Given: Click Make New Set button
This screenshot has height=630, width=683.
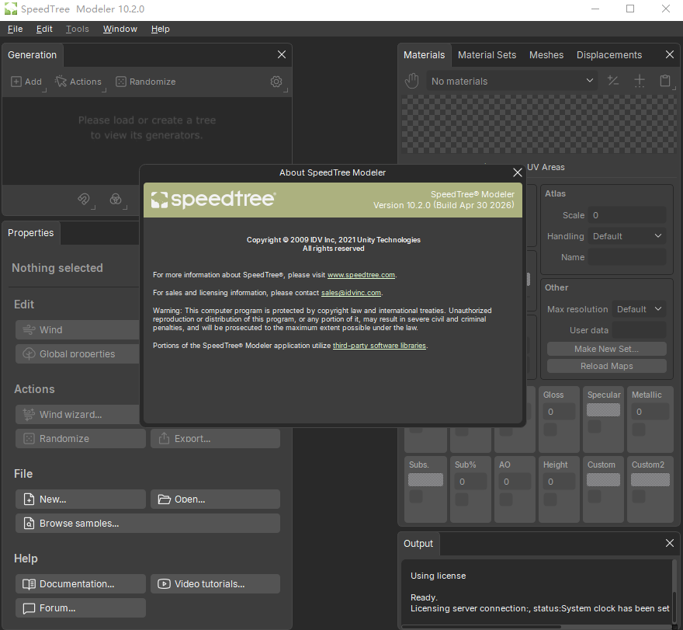Looking at the screenshot, I should (x=606, y=349).
